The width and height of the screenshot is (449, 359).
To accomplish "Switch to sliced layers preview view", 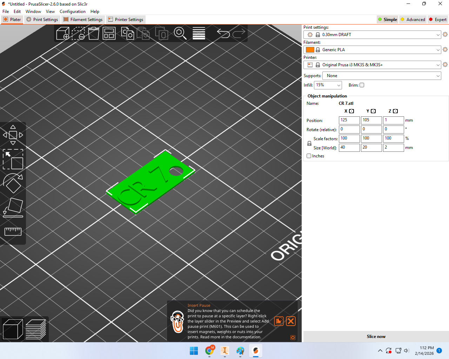I will [x=36, y=329].
